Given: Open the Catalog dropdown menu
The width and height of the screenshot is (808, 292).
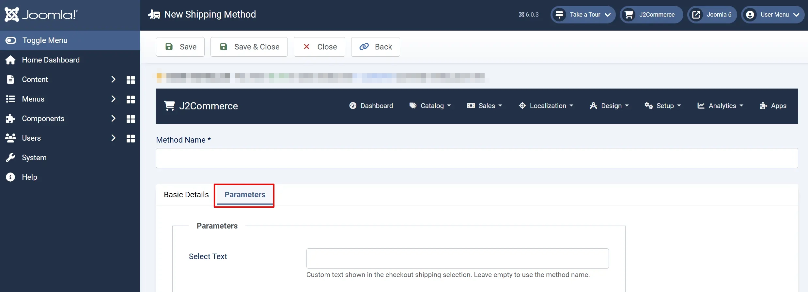Looking at the screenshot, I should tap(430, 106).
